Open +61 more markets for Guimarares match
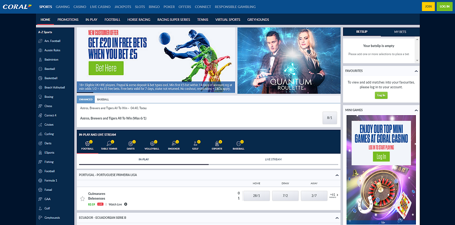The width and height of the screenshot is (455, 225). [x=334, y=195]
